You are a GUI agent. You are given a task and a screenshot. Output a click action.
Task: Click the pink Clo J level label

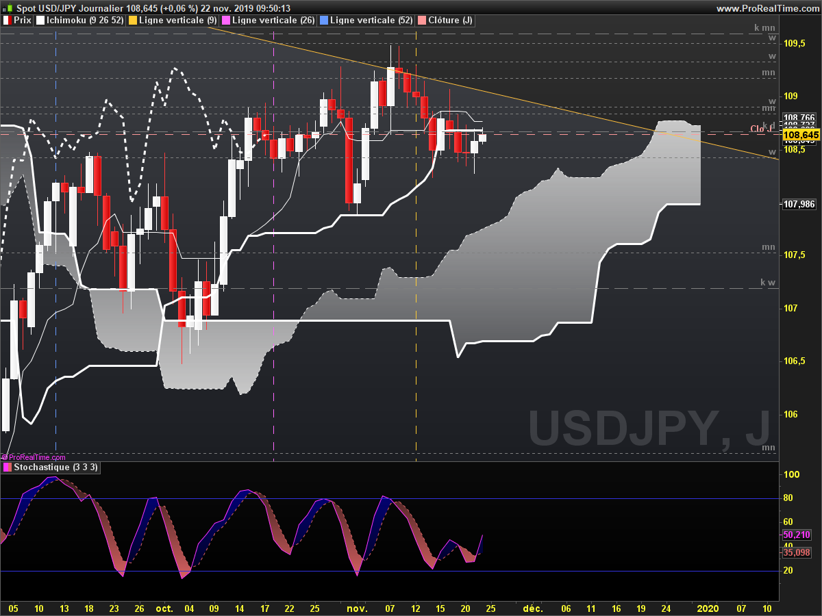pyautogui.click(x=762, y=129)
